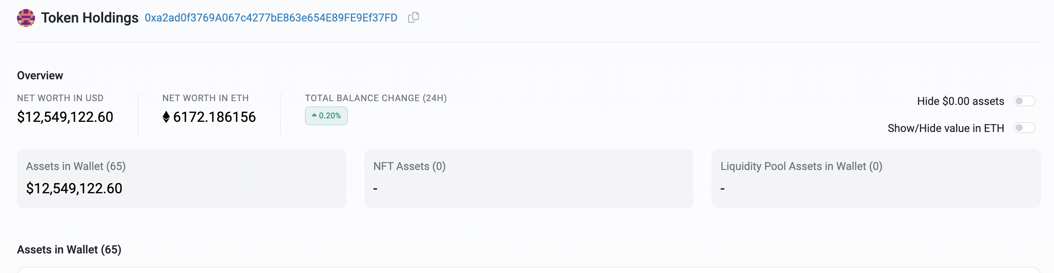
Task: Select the Assets in Wallet (65) card
Action: (181, 178)
